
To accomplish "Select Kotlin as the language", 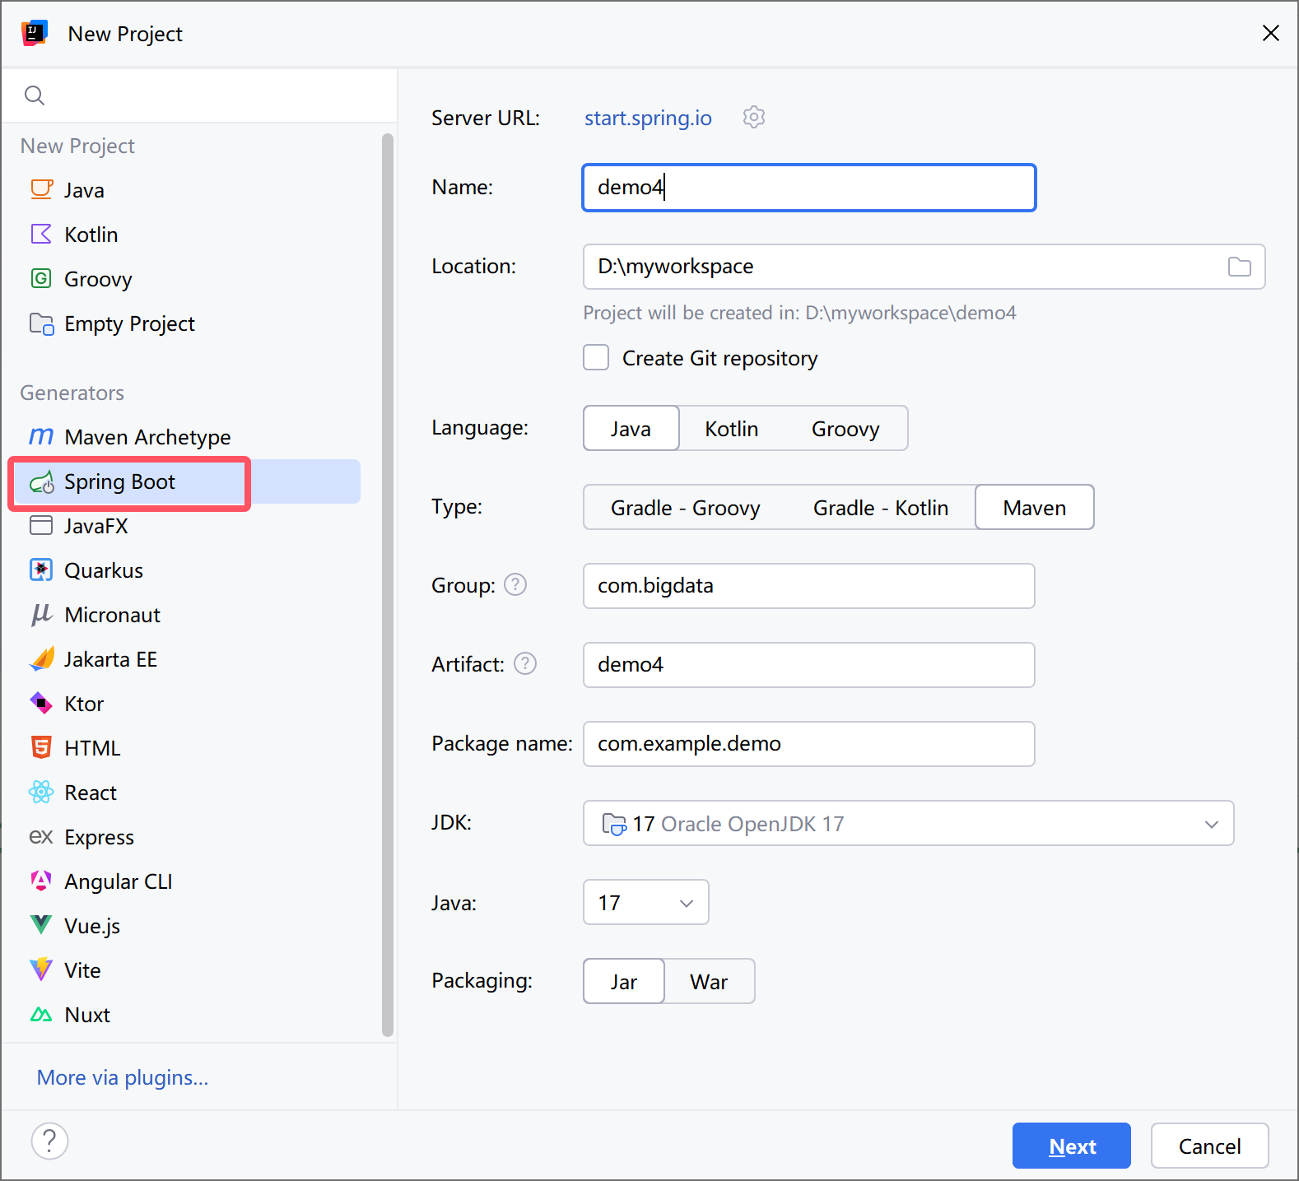I will pos(731,429).
